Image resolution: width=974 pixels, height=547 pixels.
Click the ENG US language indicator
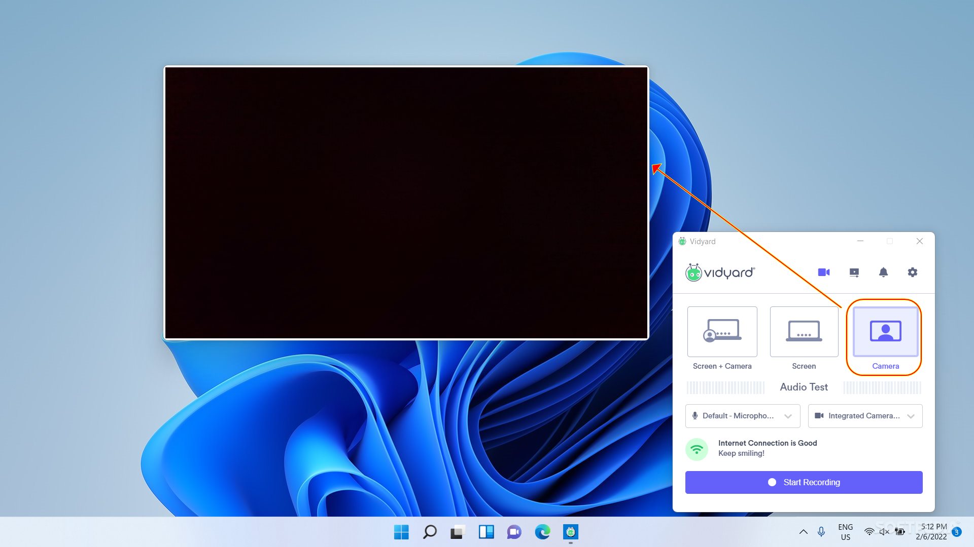(x=846, y=532)
